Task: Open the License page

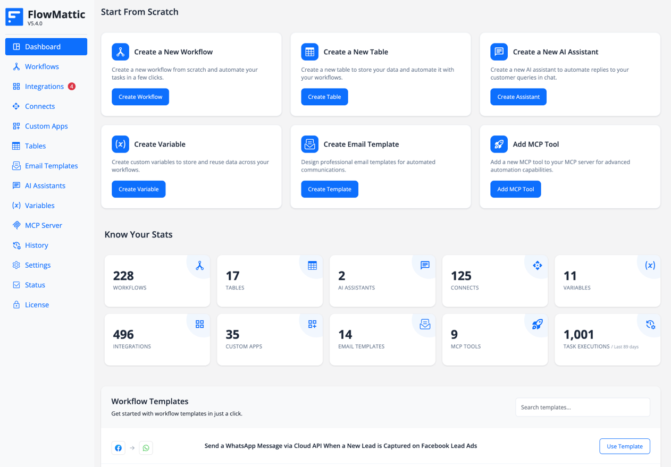Action: click(x=35, y=304)
